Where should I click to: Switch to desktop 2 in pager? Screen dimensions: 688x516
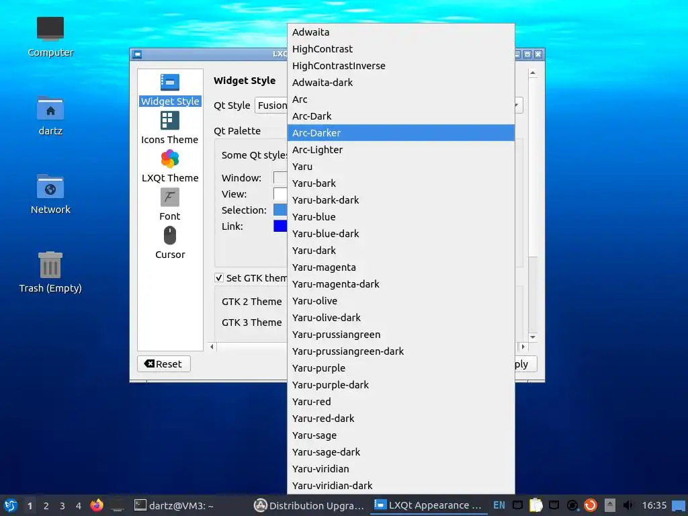pyautogui.click(x=46, y=506)
